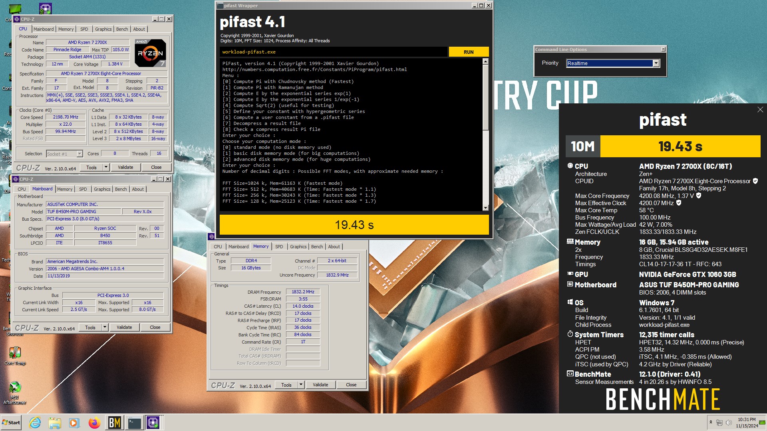
Task: Open the Priority Realtime dropdown
Action: [656, 63]
